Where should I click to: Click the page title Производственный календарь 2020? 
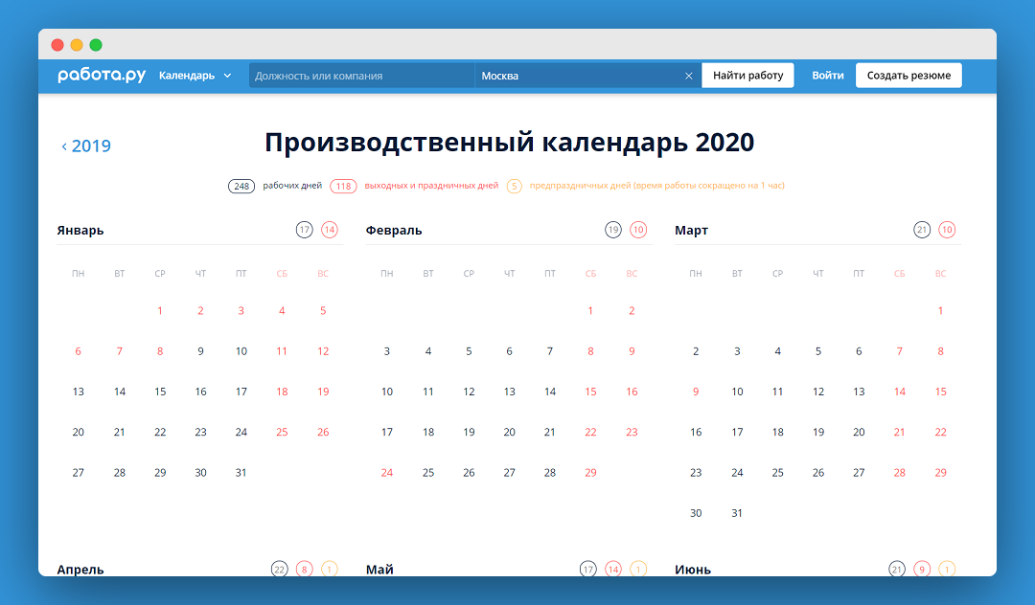(x=510, y=143)
